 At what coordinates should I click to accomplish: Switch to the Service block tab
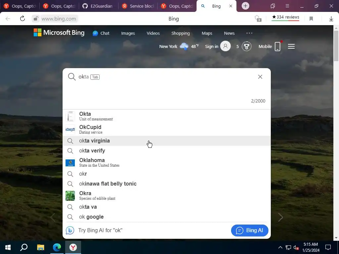click(x=138, y=6)
